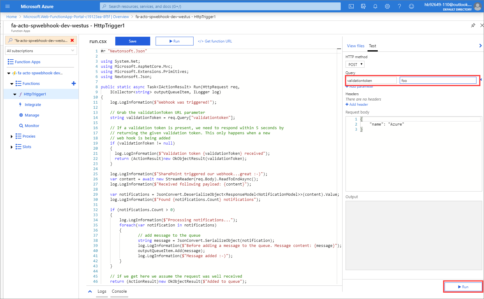Focus the top resource search box
The width and height of the screenshot is (484, 299).
pyautogui.click(x=220, y=6)
